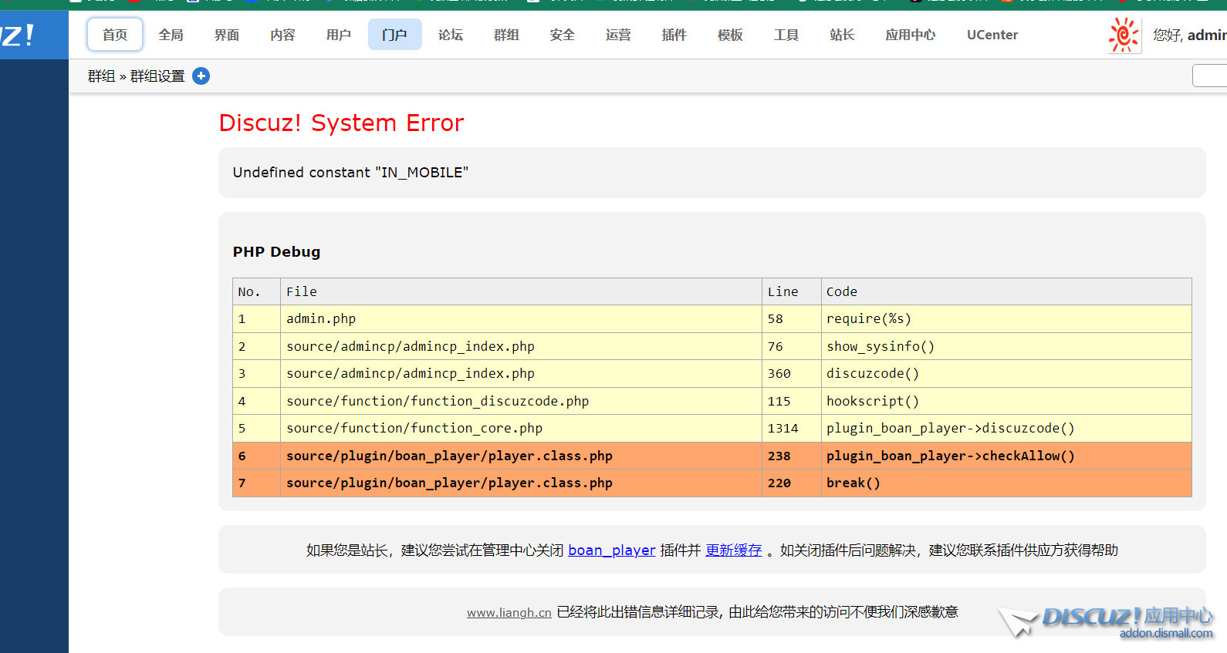Image resolution: width=1227 pixels, height=653 pixels.
Task: Go to the 内容 section
Action: pyautogui.click(x=282, y=35)
